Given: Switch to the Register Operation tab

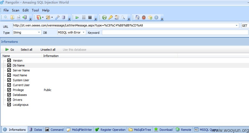Looking at the screenshot, I should click(110, 130).
